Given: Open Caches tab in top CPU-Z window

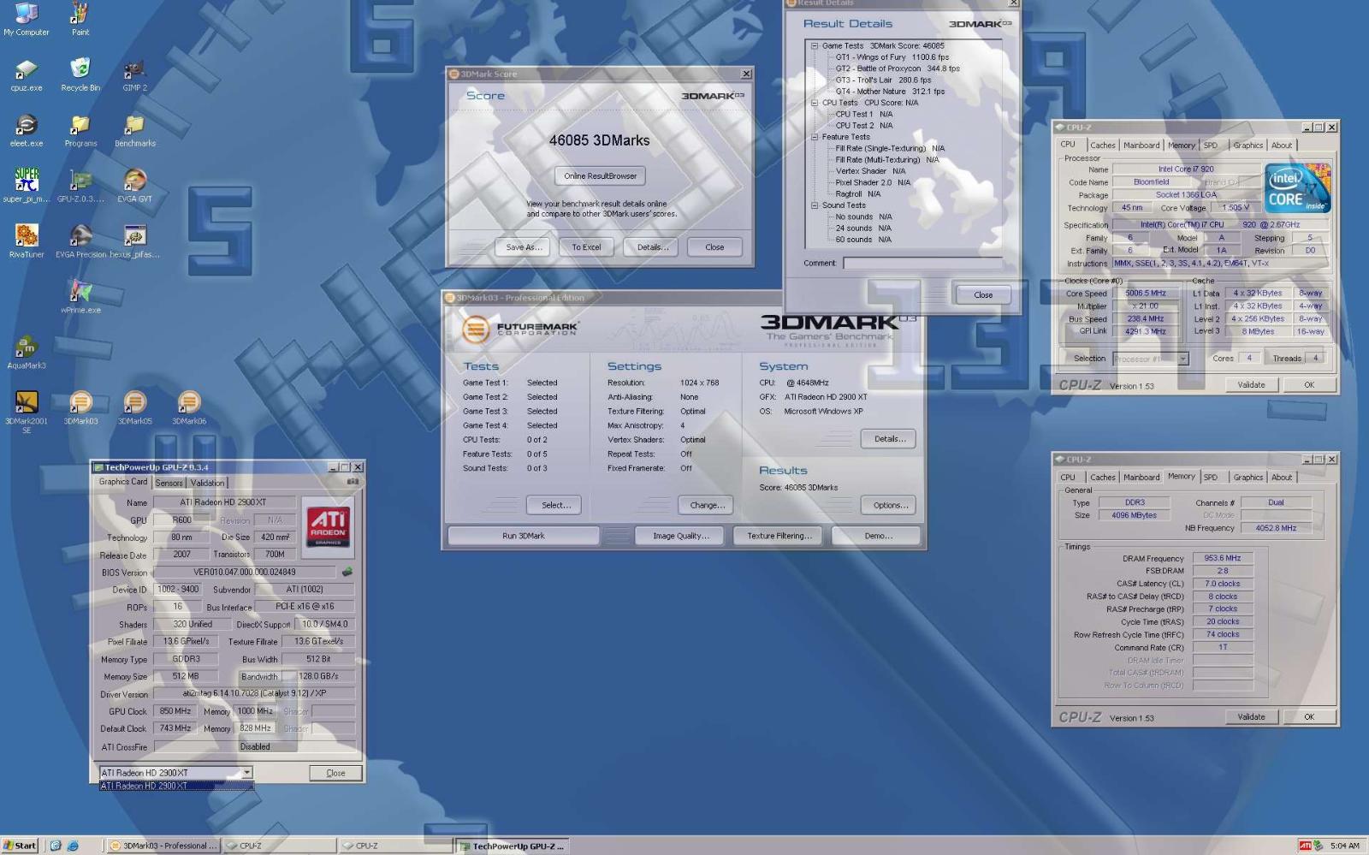Looking at the screenshot, I should coord(1102,145).
